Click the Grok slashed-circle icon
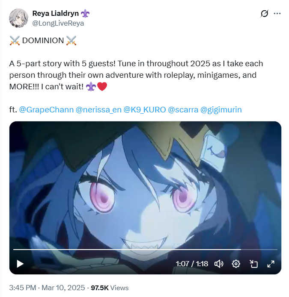This screenshot has height=297, width=289. (264, 13)
